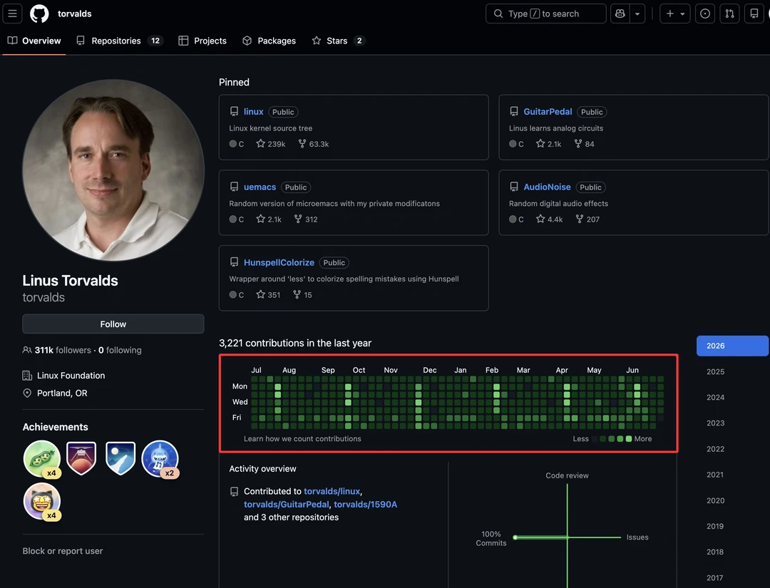
Task: Open the hamburger navigation menu
Action: point(12,14)
